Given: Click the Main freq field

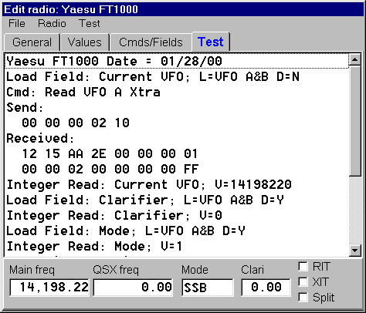Looking at the screenshot, I should [49, 288].
